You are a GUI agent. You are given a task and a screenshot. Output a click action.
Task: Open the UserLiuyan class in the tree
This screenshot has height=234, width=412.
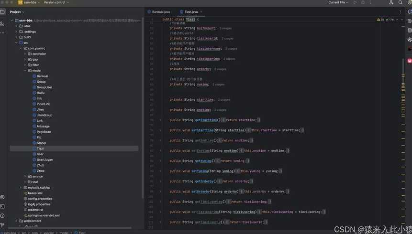(x=45, y=160)
